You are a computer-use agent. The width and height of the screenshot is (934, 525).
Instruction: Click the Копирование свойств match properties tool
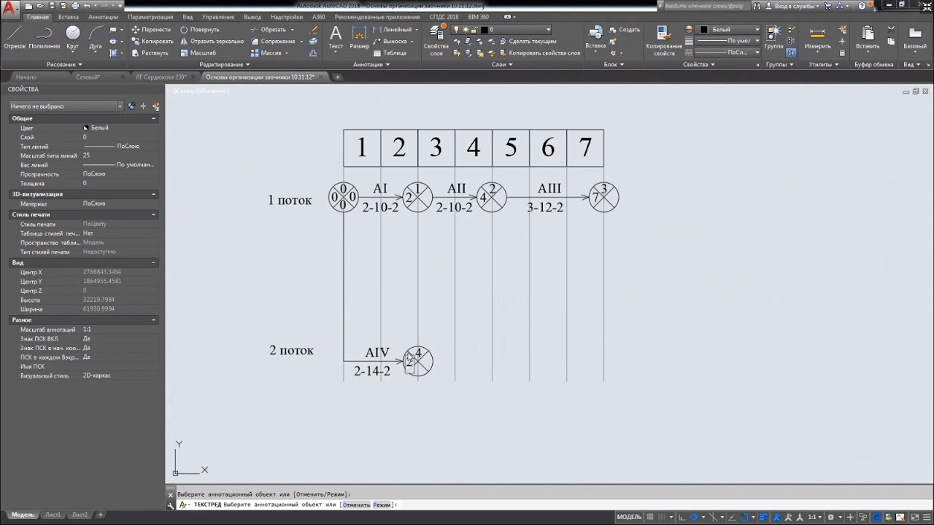(x=664, y=40)
